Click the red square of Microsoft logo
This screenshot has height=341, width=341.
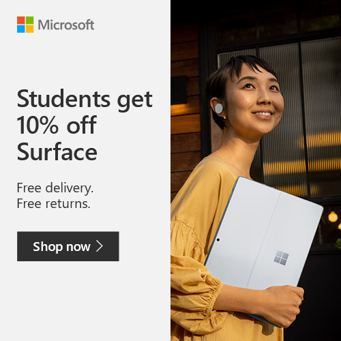pos(21,20)
